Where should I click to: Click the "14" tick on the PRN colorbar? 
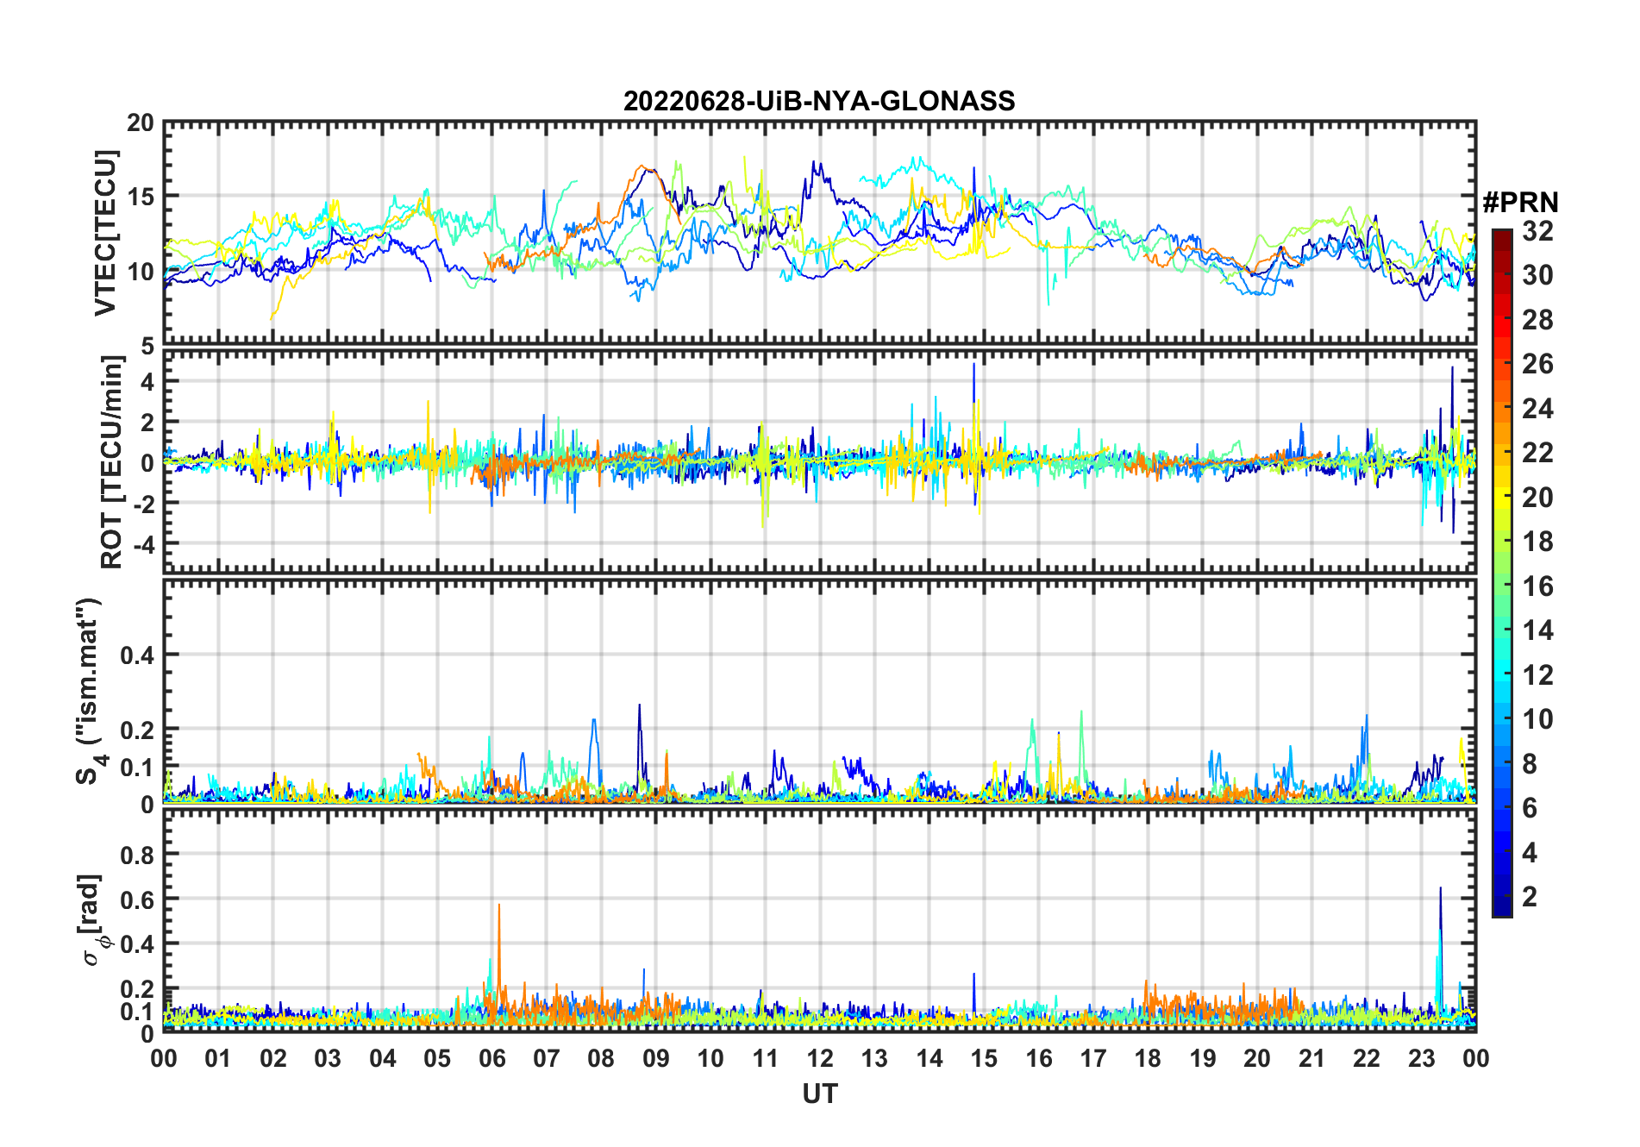1537,630
